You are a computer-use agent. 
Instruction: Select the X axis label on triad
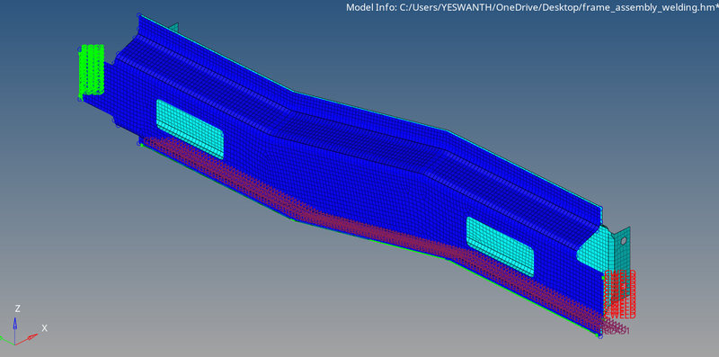click(x=44, y=328)
